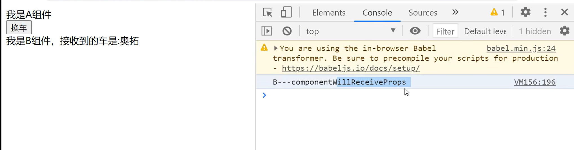Open the VM156:196 source link
This screenshot has width=574, height=150.
pos(535,82)
